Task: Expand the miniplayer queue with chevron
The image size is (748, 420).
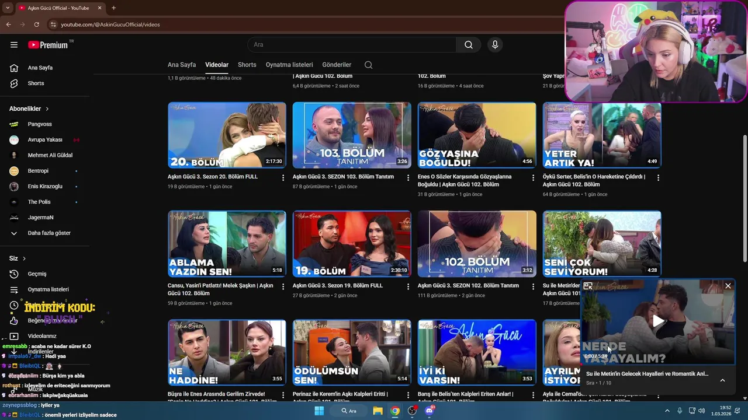Action: (x=722, y=380)
